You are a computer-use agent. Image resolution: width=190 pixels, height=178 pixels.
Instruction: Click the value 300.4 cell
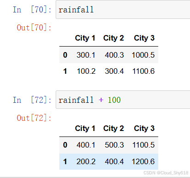(114, 71)
